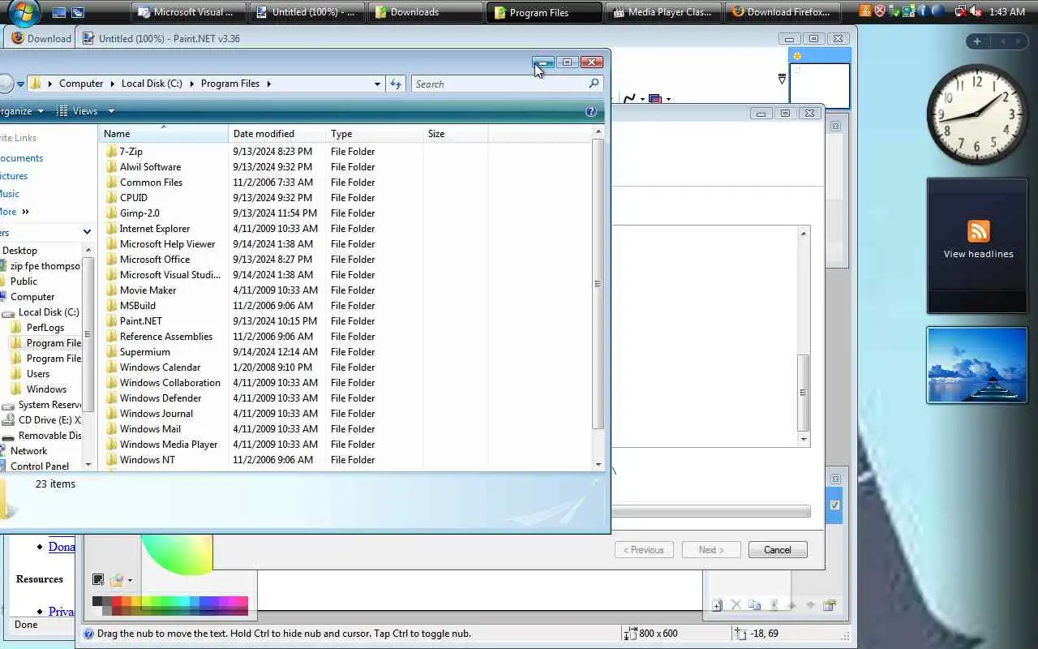Click Computer in the address breadcrumb
The width and height of the screenshot is (1038, 649).
pyautogui.click(x=81, y=84)
